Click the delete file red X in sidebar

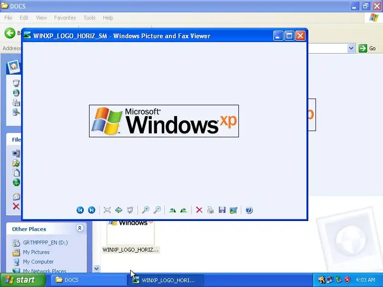click(x=16, y=207)
